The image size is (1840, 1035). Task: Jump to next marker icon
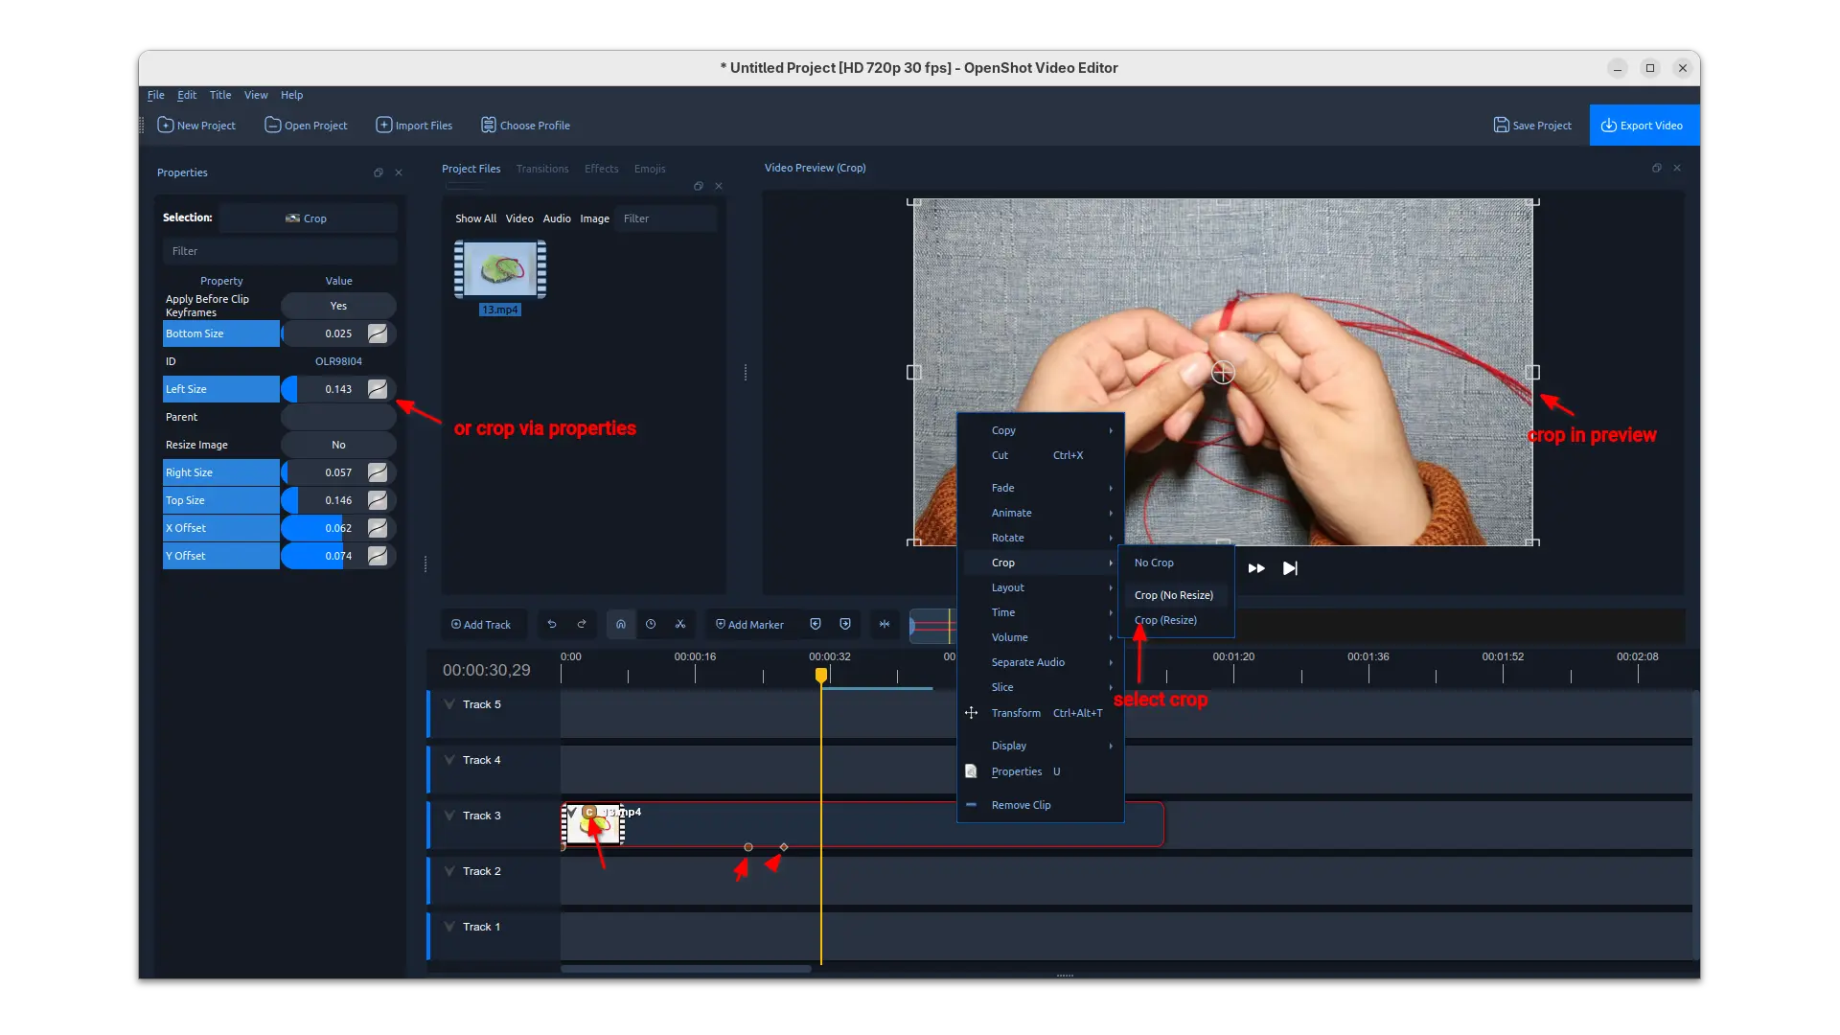845,624
